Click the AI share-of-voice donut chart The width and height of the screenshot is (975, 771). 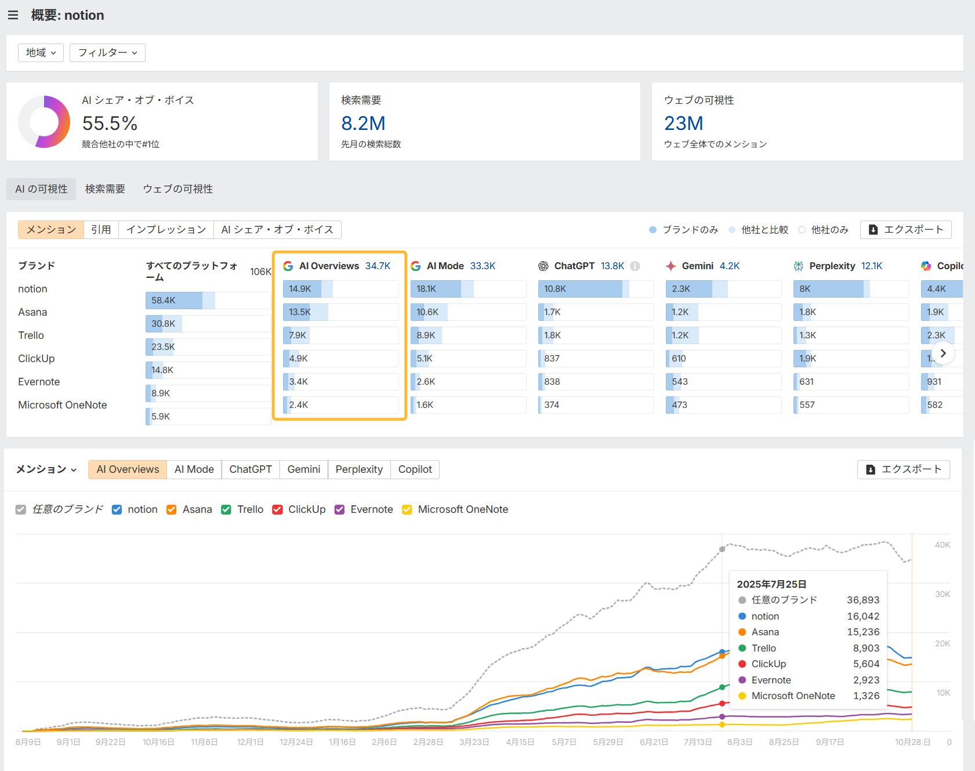44,121
